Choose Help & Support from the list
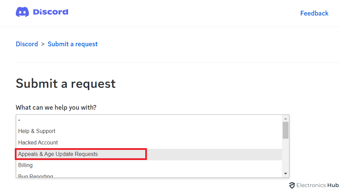The height and width of the screenshot is (189, 340). (x=37, y=131)
